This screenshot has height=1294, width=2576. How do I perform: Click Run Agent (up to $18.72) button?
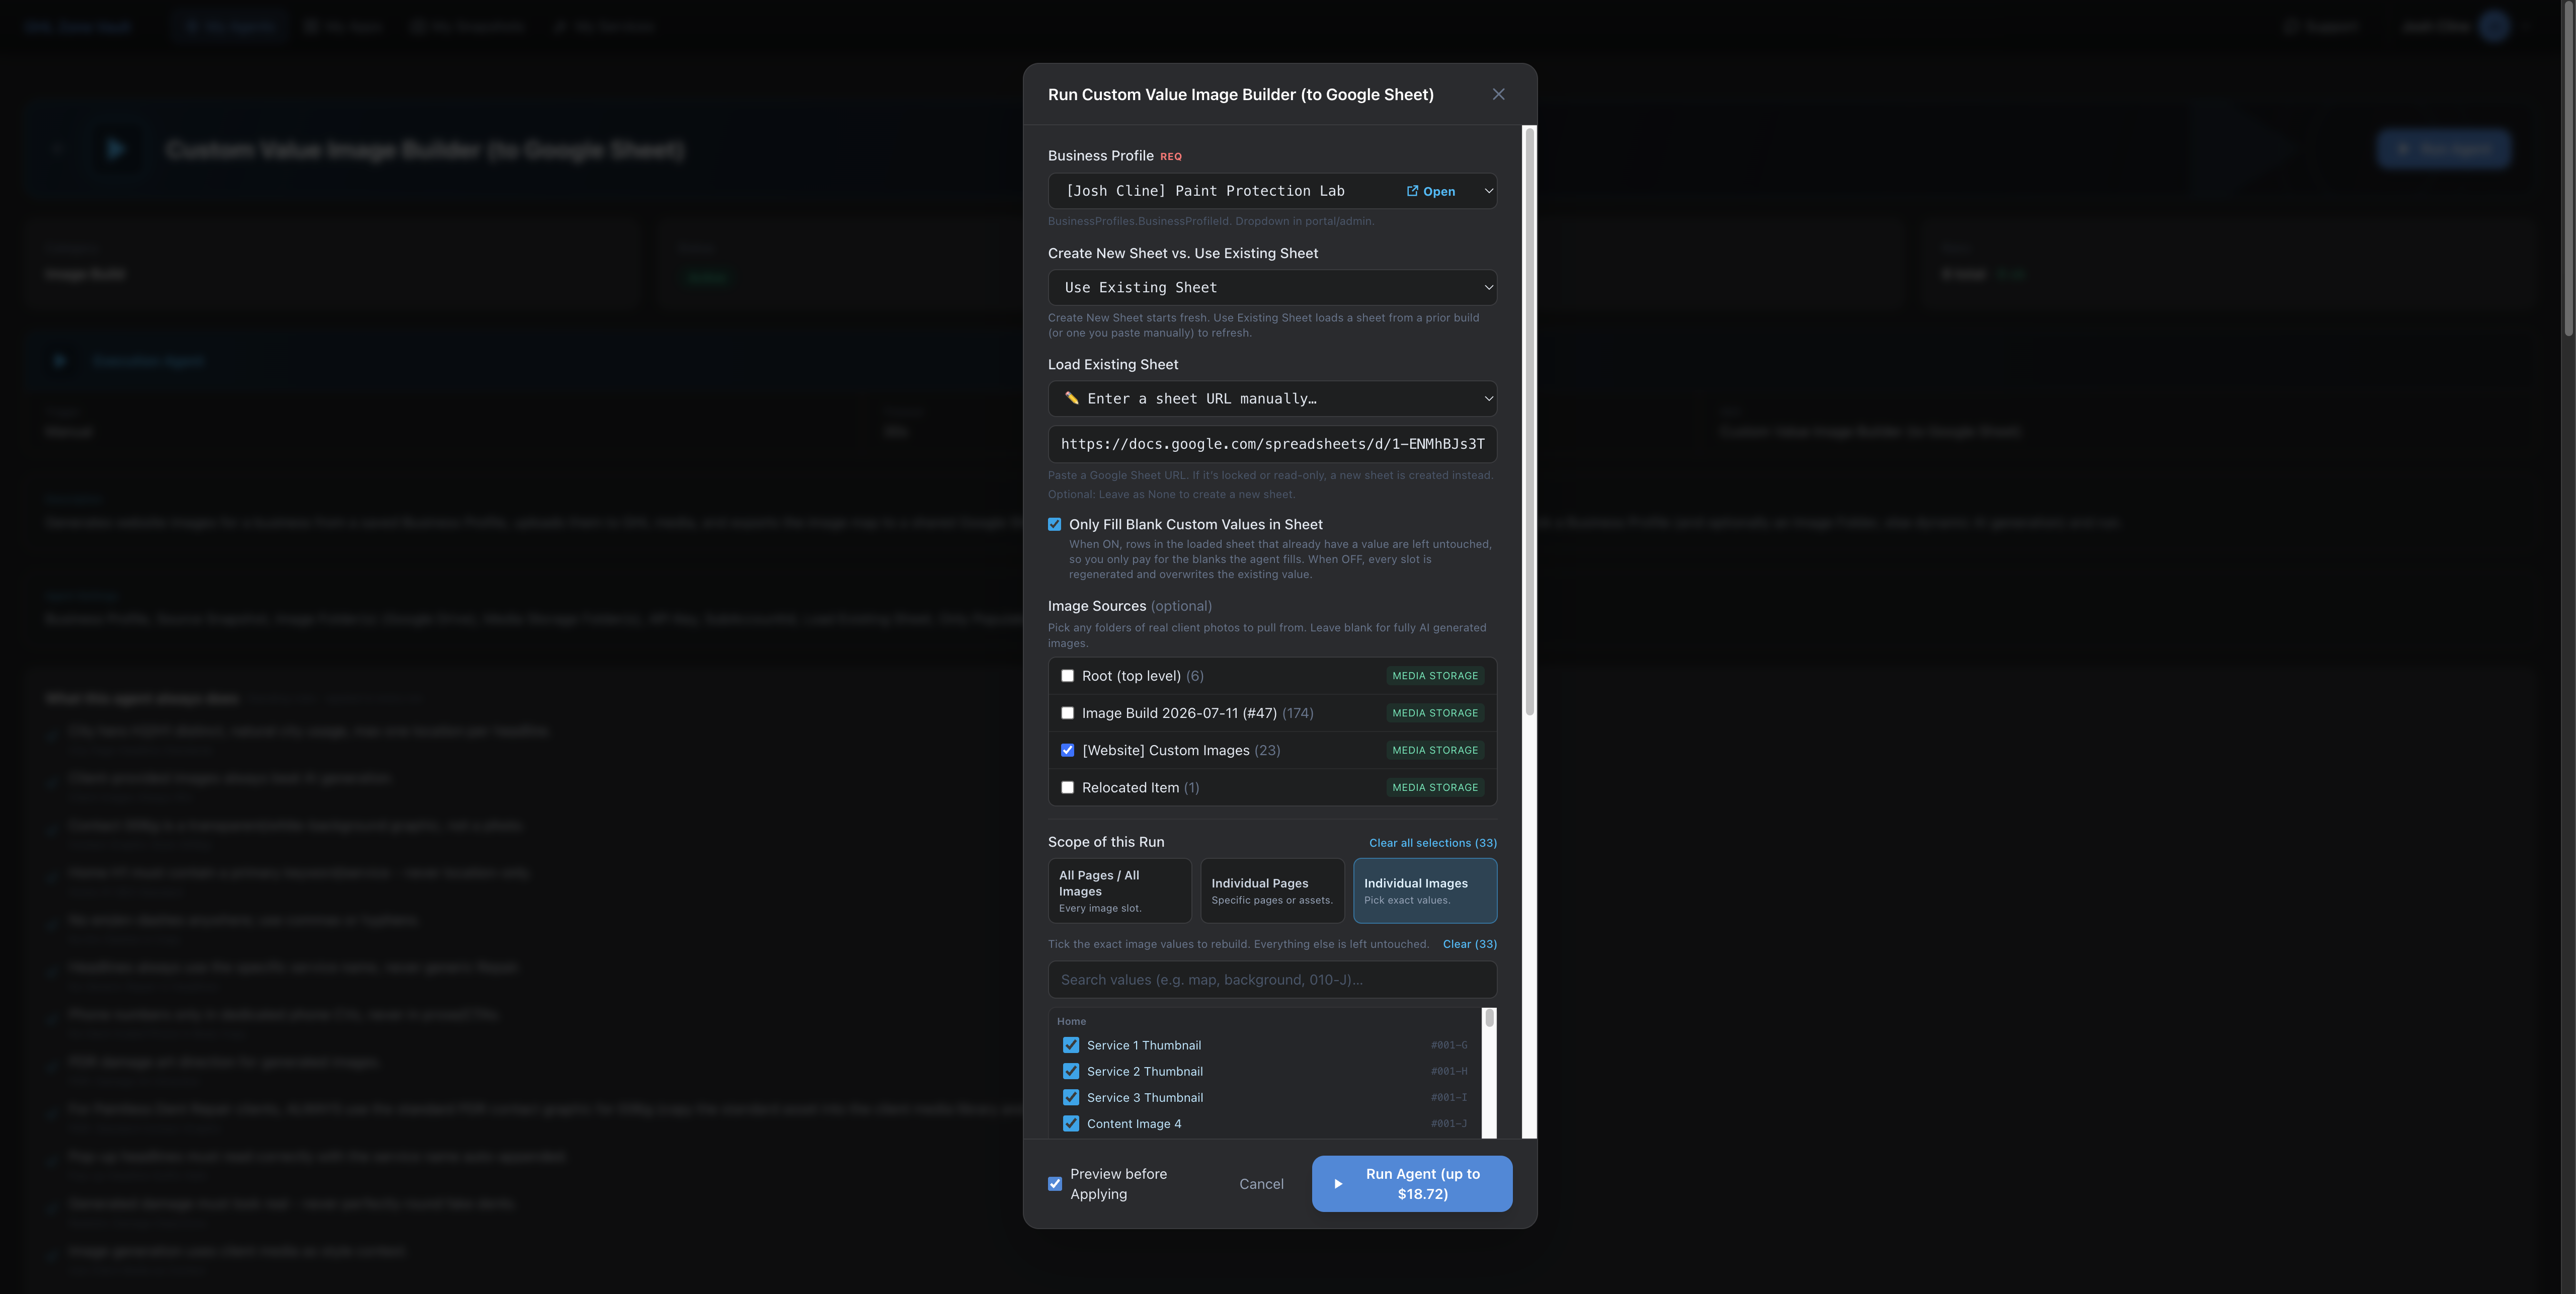click(x=1411, y=1184)
